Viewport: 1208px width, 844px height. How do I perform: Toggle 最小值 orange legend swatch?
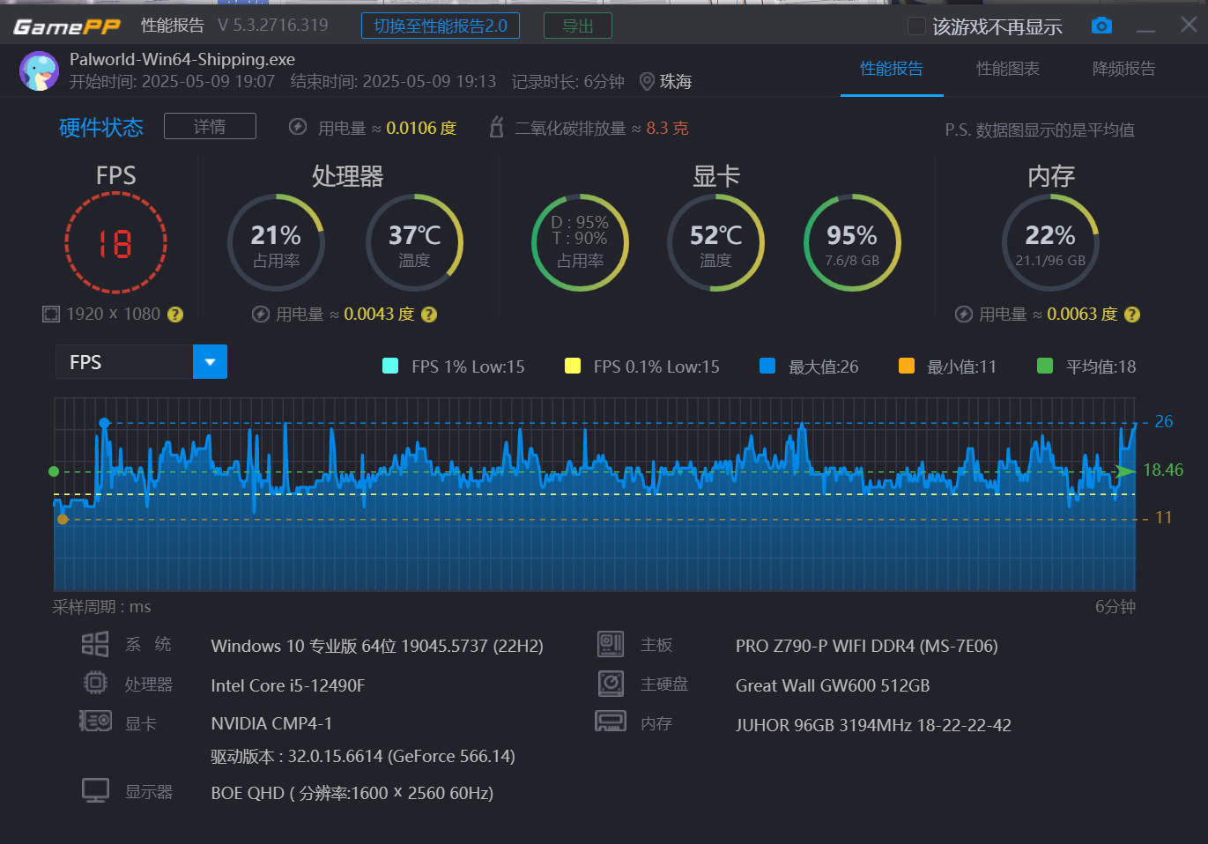[x=906, y=366]
